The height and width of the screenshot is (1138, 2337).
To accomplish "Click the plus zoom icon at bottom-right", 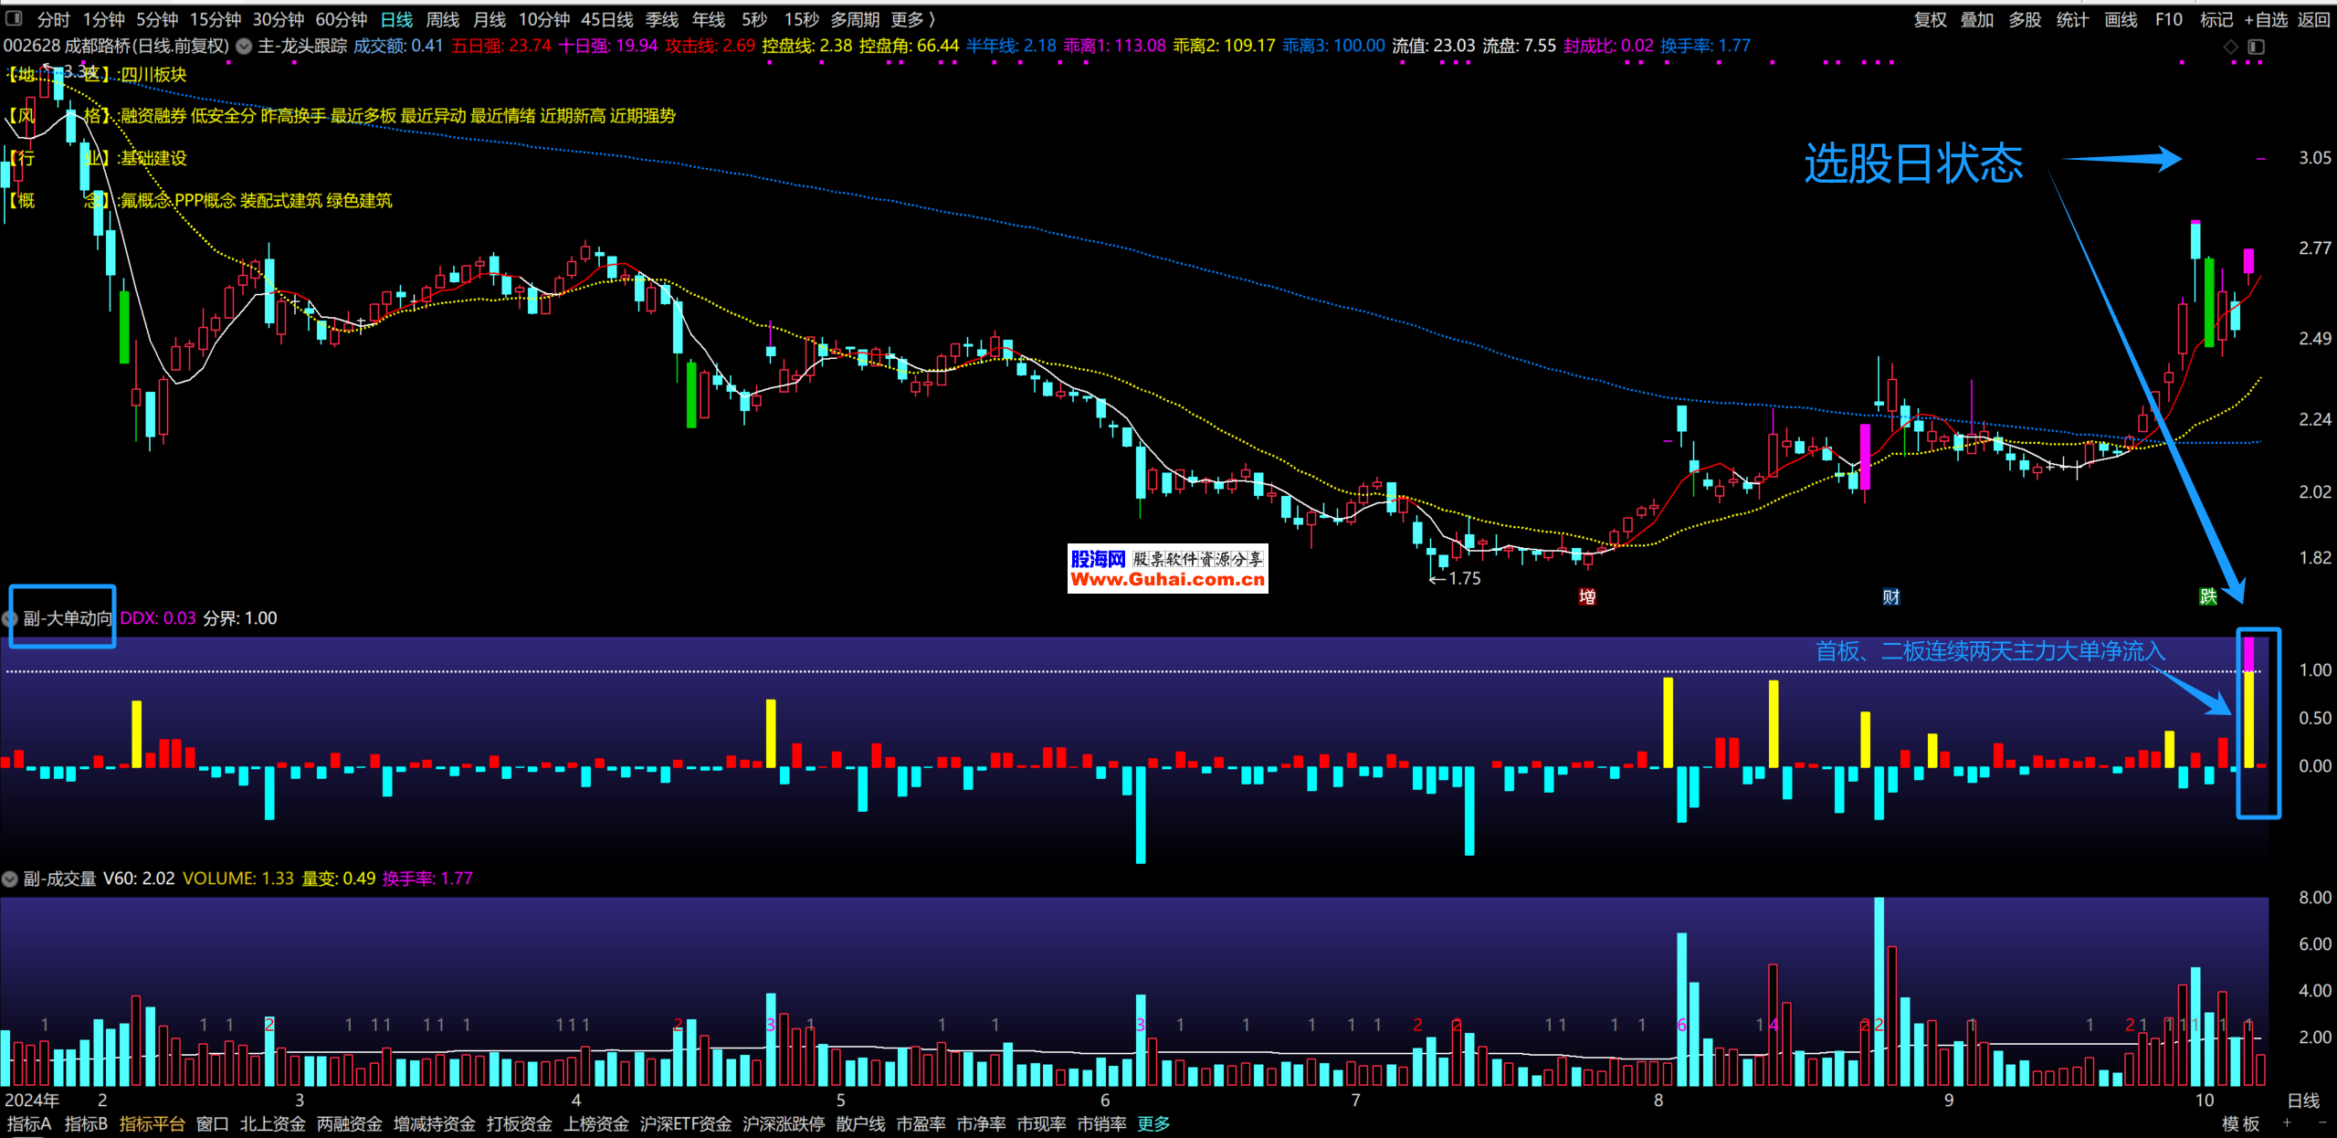I will click(x=2287, y=1122).
